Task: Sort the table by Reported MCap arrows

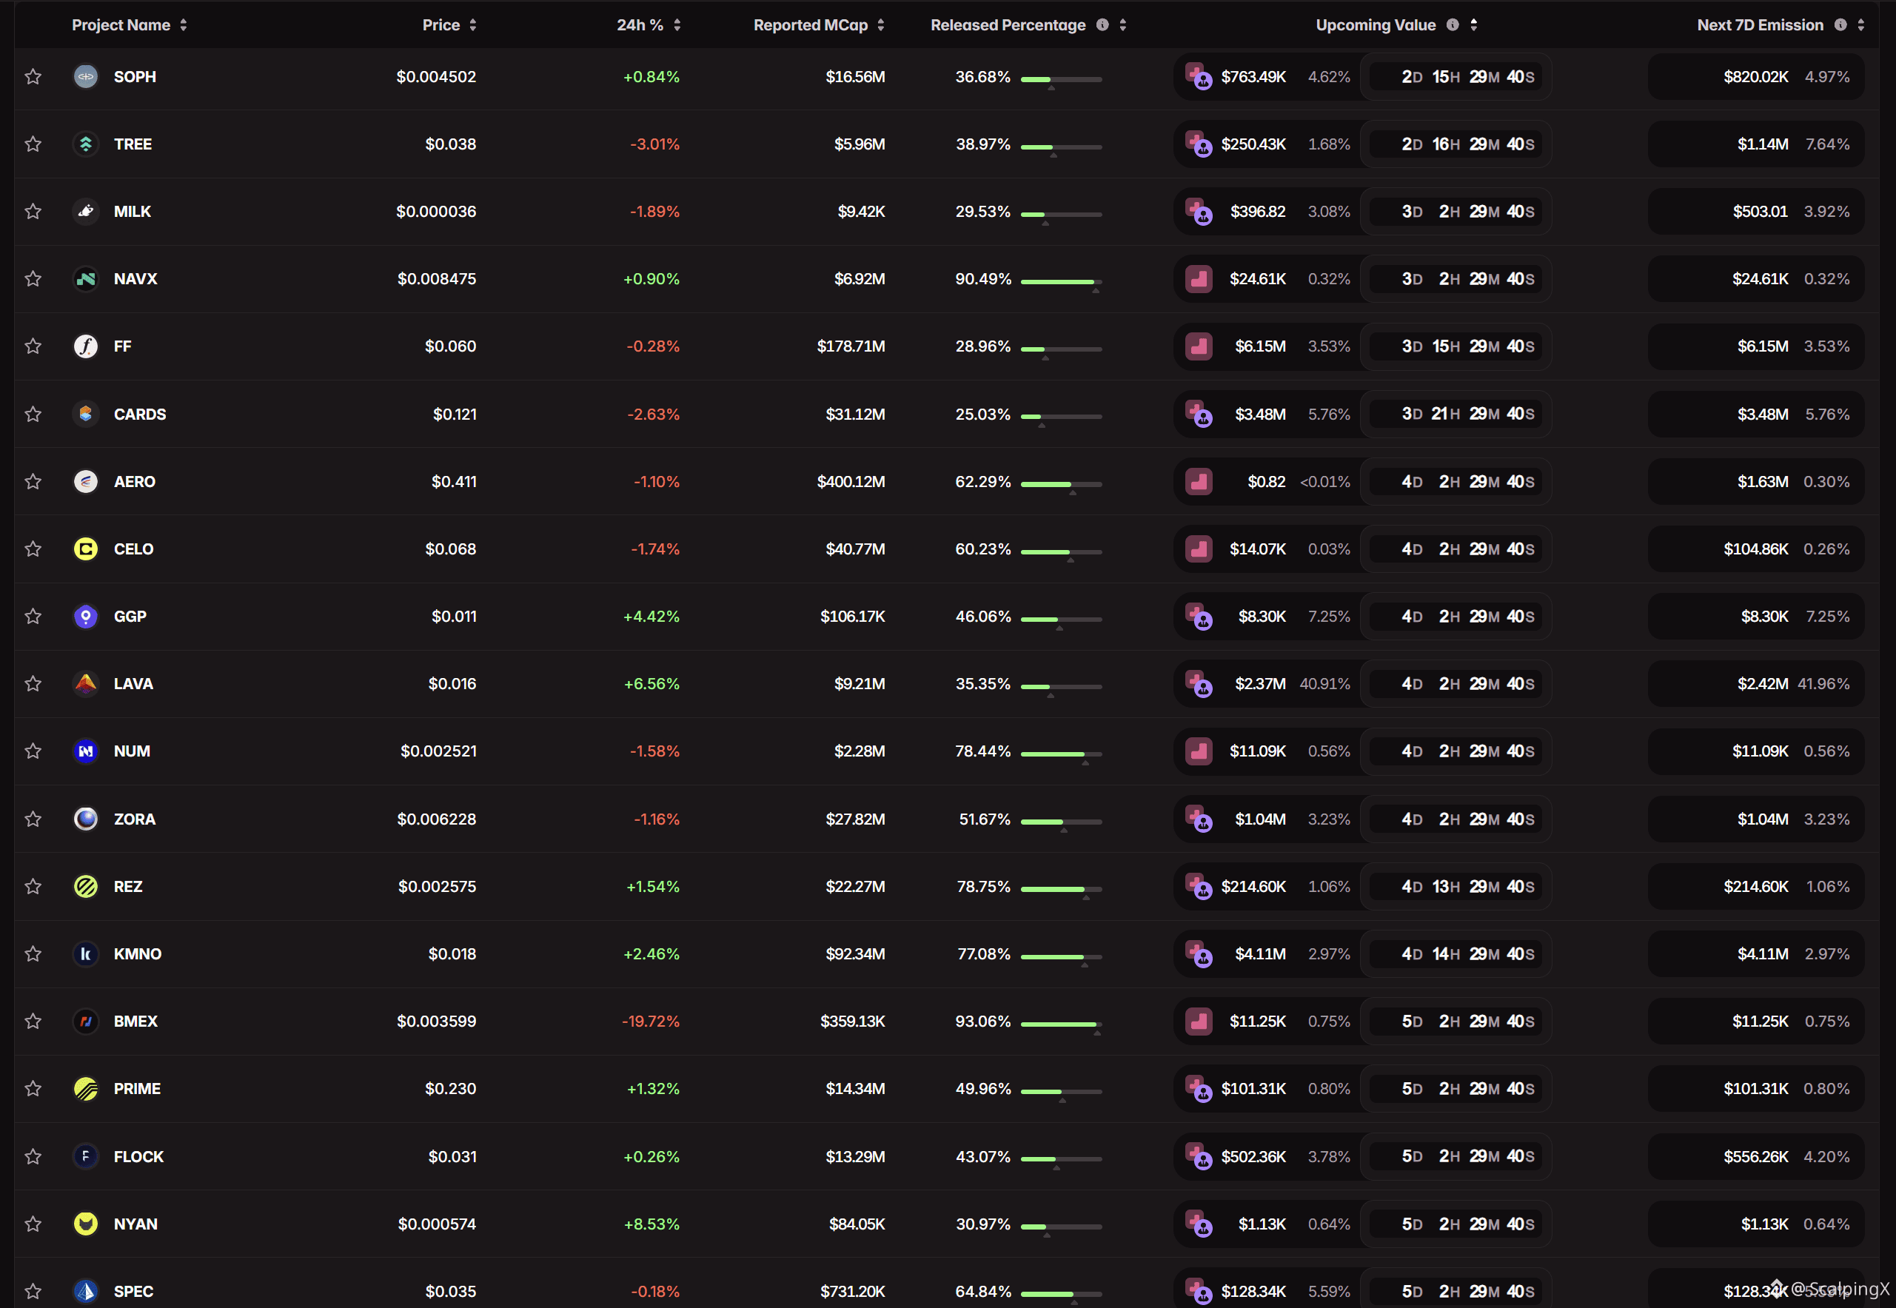Action: click(880, 24)
